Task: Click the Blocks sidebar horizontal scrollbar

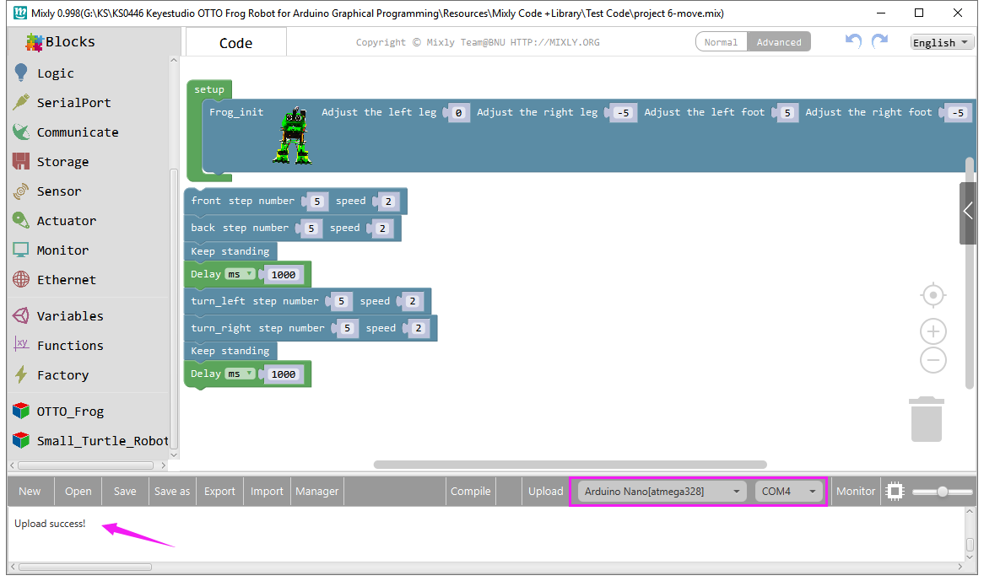Action: click(86, 465)
